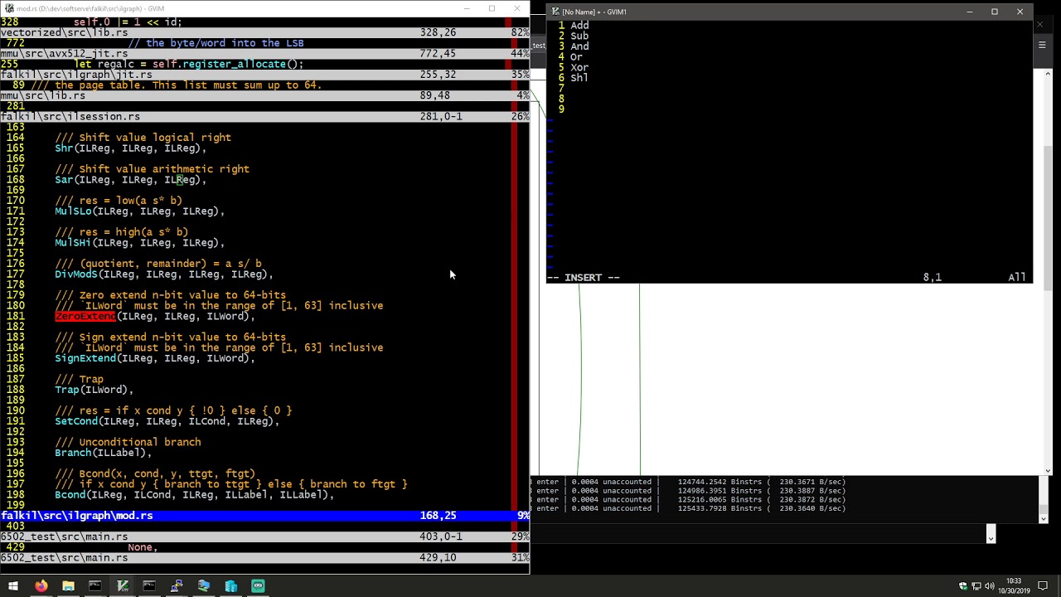Open Windows Security tray icon
The height and width of the screenshot is (597, 1061).
tap(963, 586)
